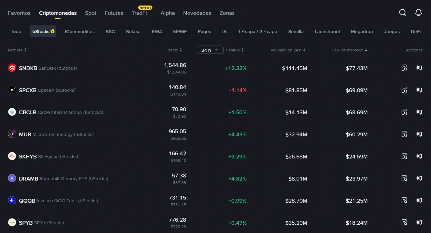Image resolution: width=431 pixels, height=233 pixels.
Task: Open the Novedades tab
Action: (197, 13)
